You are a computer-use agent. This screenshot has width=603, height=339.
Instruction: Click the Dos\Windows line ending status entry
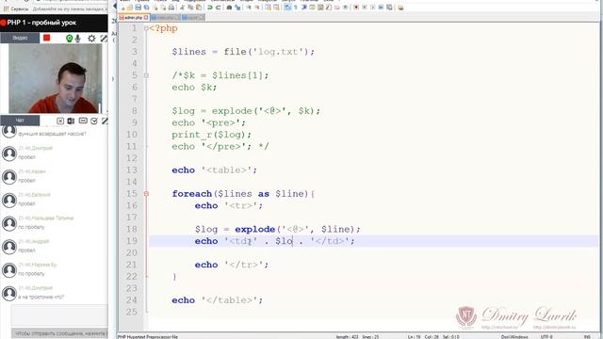(x=514, y=337)
